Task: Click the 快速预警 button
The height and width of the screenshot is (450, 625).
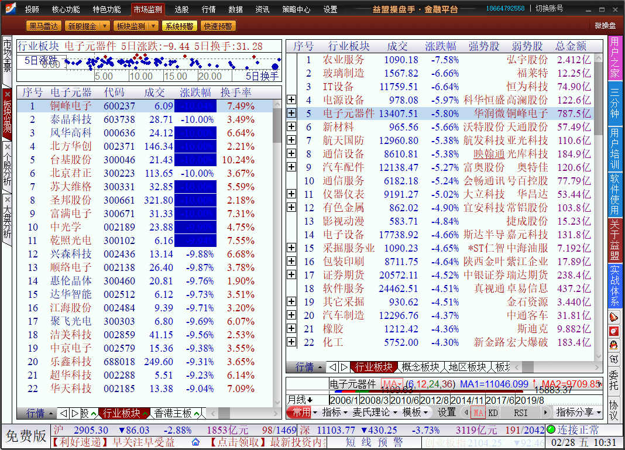Action: pyautogui.click(x=218, y=26)
